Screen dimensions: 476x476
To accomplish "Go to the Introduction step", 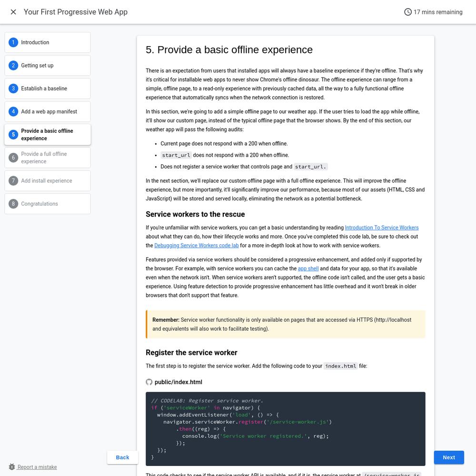I will coord(47,42).
